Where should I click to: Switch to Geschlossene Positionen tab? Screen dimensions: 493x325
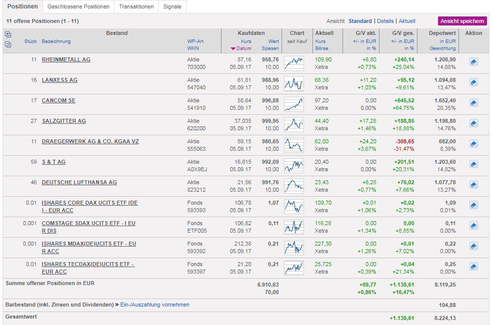(78, 6)
